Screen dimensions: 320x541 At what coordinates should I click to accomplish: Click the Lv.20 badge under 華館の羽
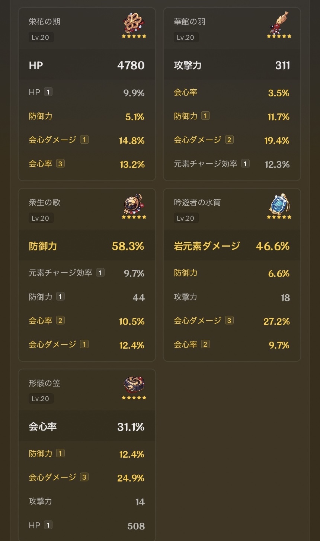pos(186,37)
